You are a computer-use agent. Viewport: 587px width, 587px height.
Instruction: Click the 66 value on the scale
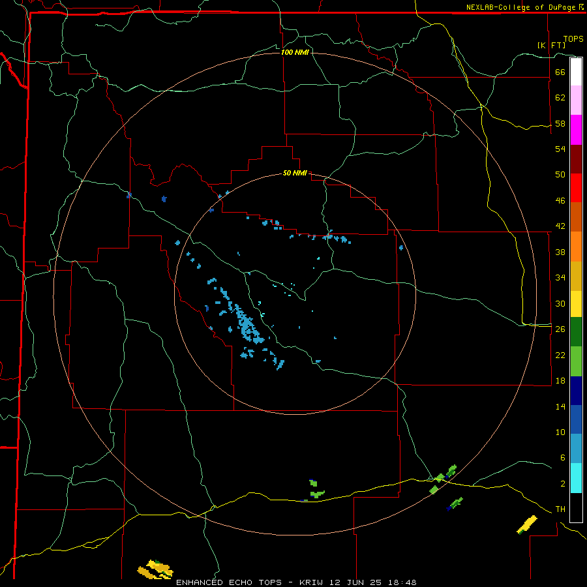(560, 72)
